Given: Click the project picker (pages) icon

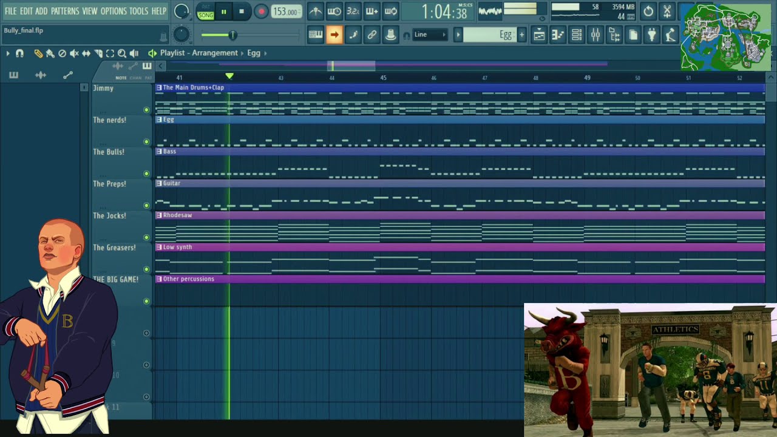Looking at the screenshot, I should point(633,35).
